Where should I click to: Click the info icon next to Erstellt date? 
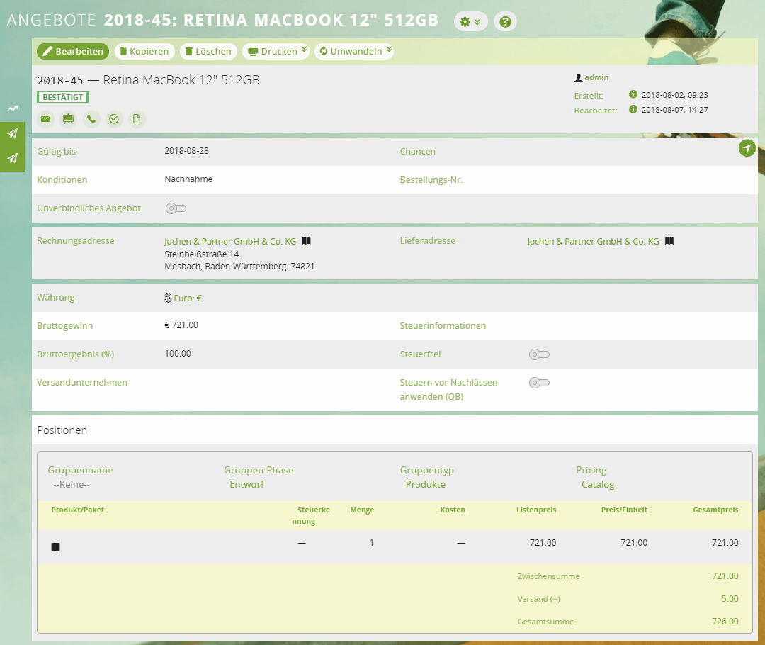pos(633,94)
